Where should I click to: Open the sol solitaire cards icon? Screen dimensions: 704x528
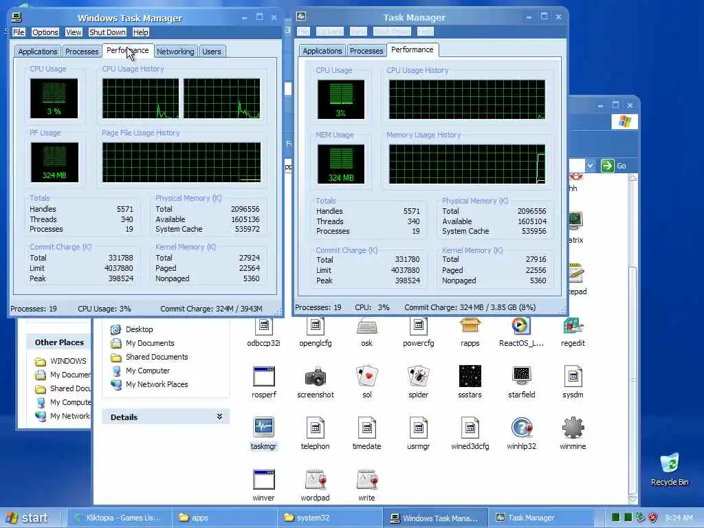pos(367,377)
